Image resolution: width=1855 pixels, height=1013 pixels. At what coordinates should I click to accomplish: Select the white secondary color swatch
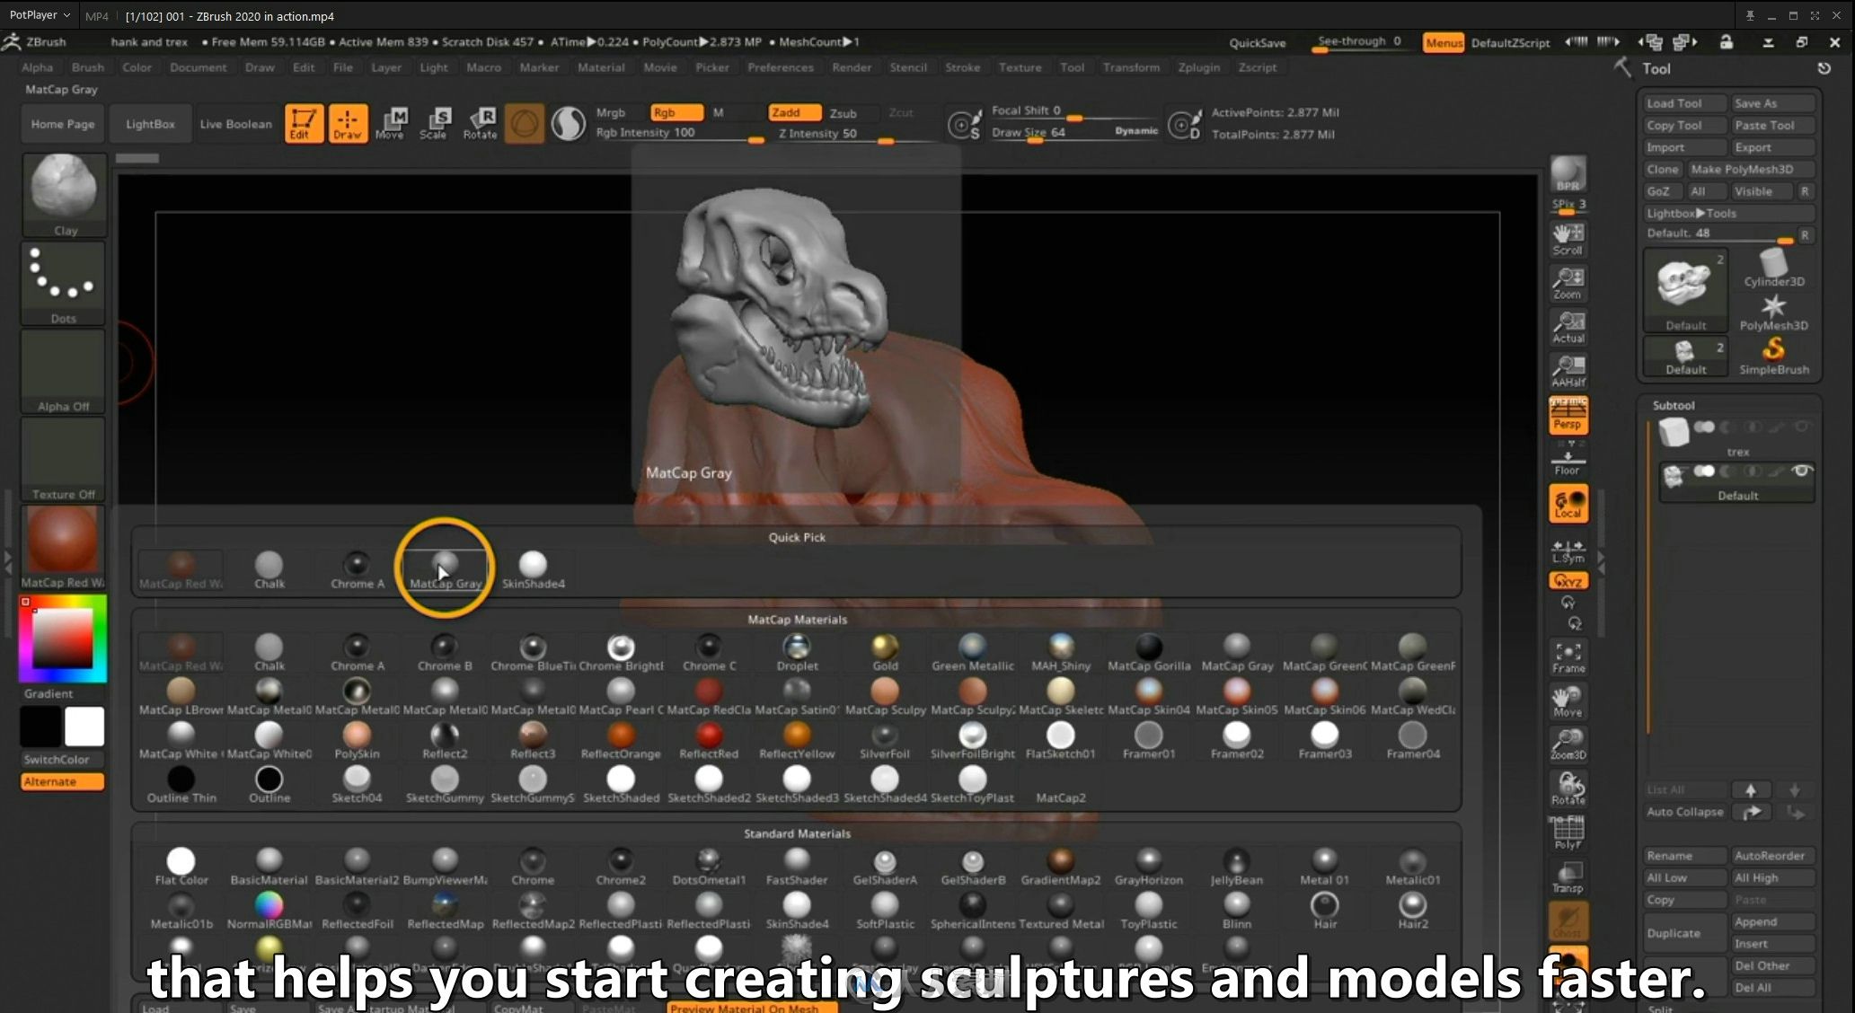(84, 727)
